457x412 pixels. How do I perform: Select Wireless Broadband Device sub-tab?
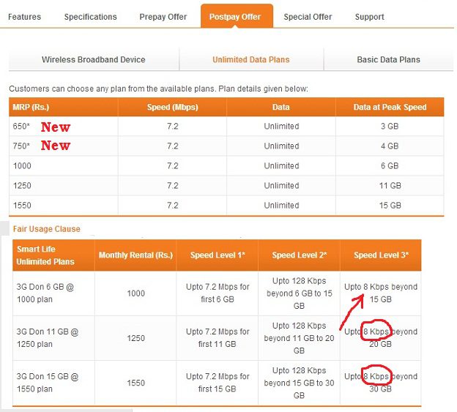[x=94, y=59]
